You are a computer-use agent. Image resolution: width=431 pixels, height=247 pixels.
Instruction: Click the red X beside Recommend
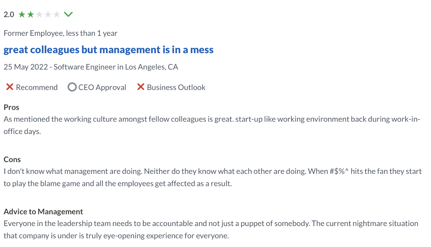point(10,87)
